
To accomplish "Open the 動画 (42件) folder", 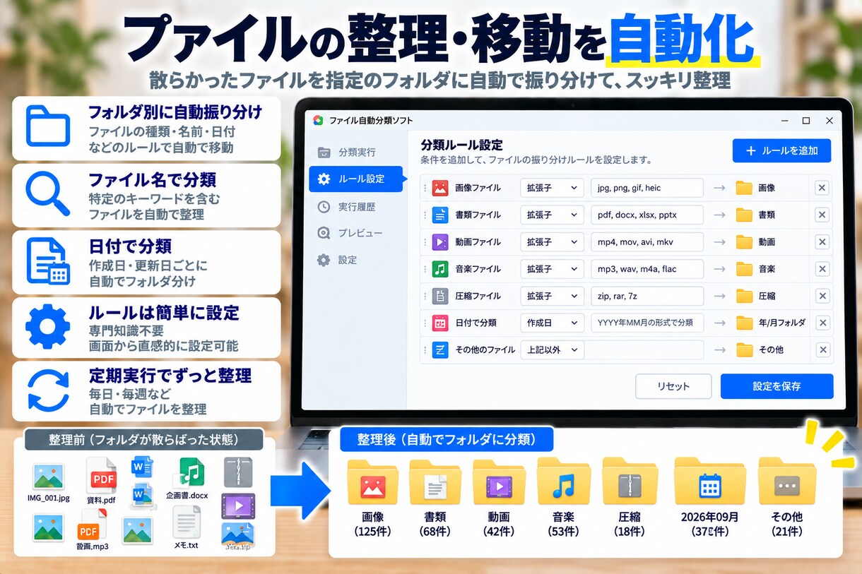I will pyautogui.click(x=499, y=482).
